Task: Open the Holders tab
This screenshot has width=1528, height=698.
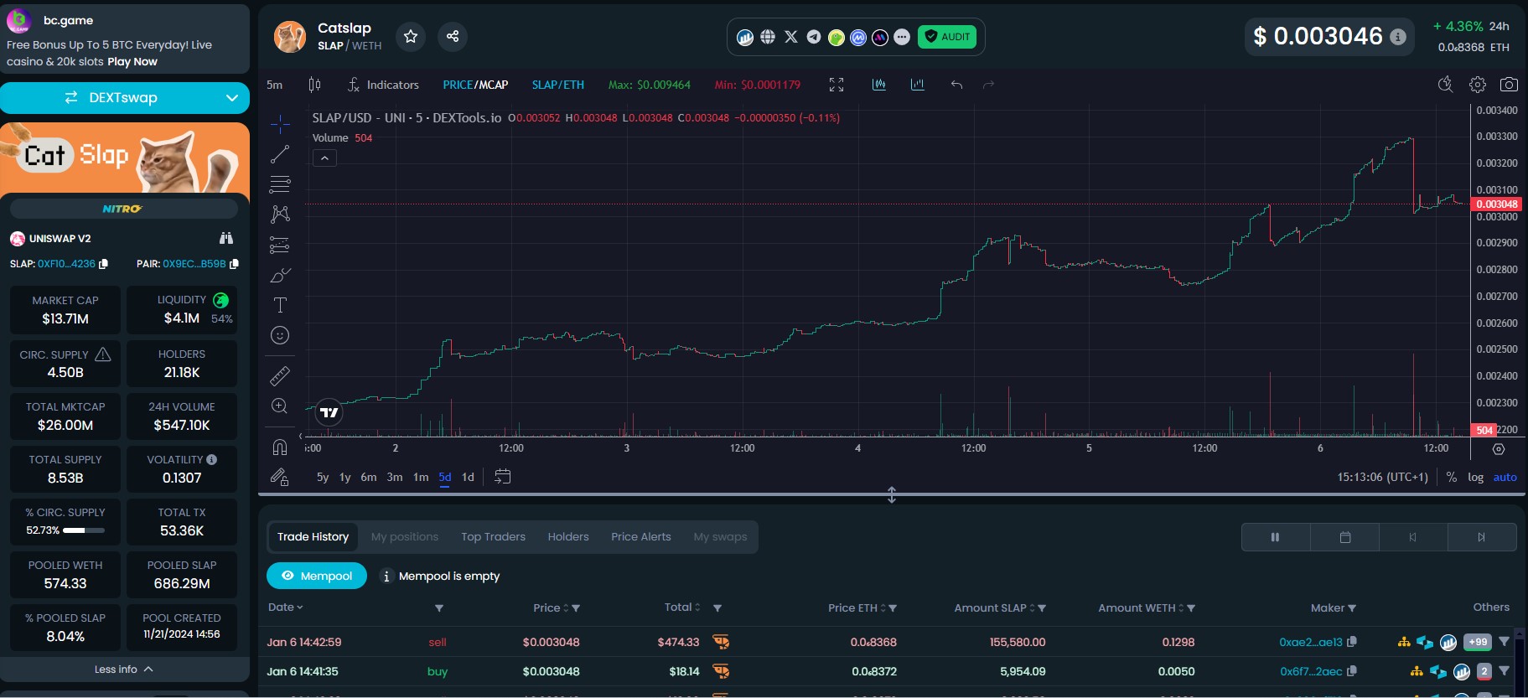Action: point(568,537)
